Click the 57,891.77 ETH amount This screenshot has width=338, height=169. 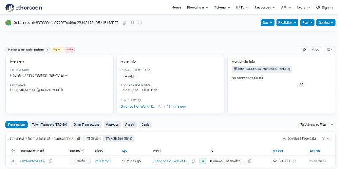coord(284,161)
